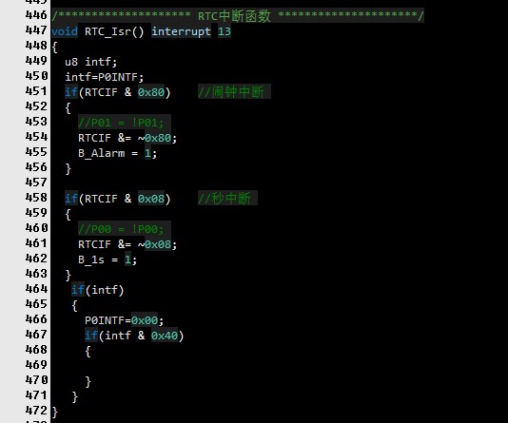Viewport: 508px width, 423px height.
Task: Click the void keyword before RTC_Isr
Action: (x=65, y=31)
